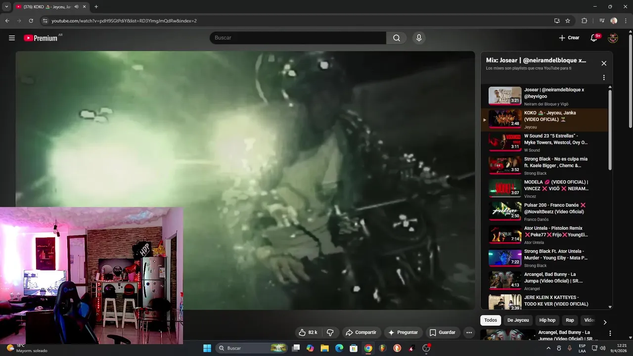The height and width of the screenshot is (356, 633).
Task: Play MODELA Vincez video in playlist
Action: (544, 188)
